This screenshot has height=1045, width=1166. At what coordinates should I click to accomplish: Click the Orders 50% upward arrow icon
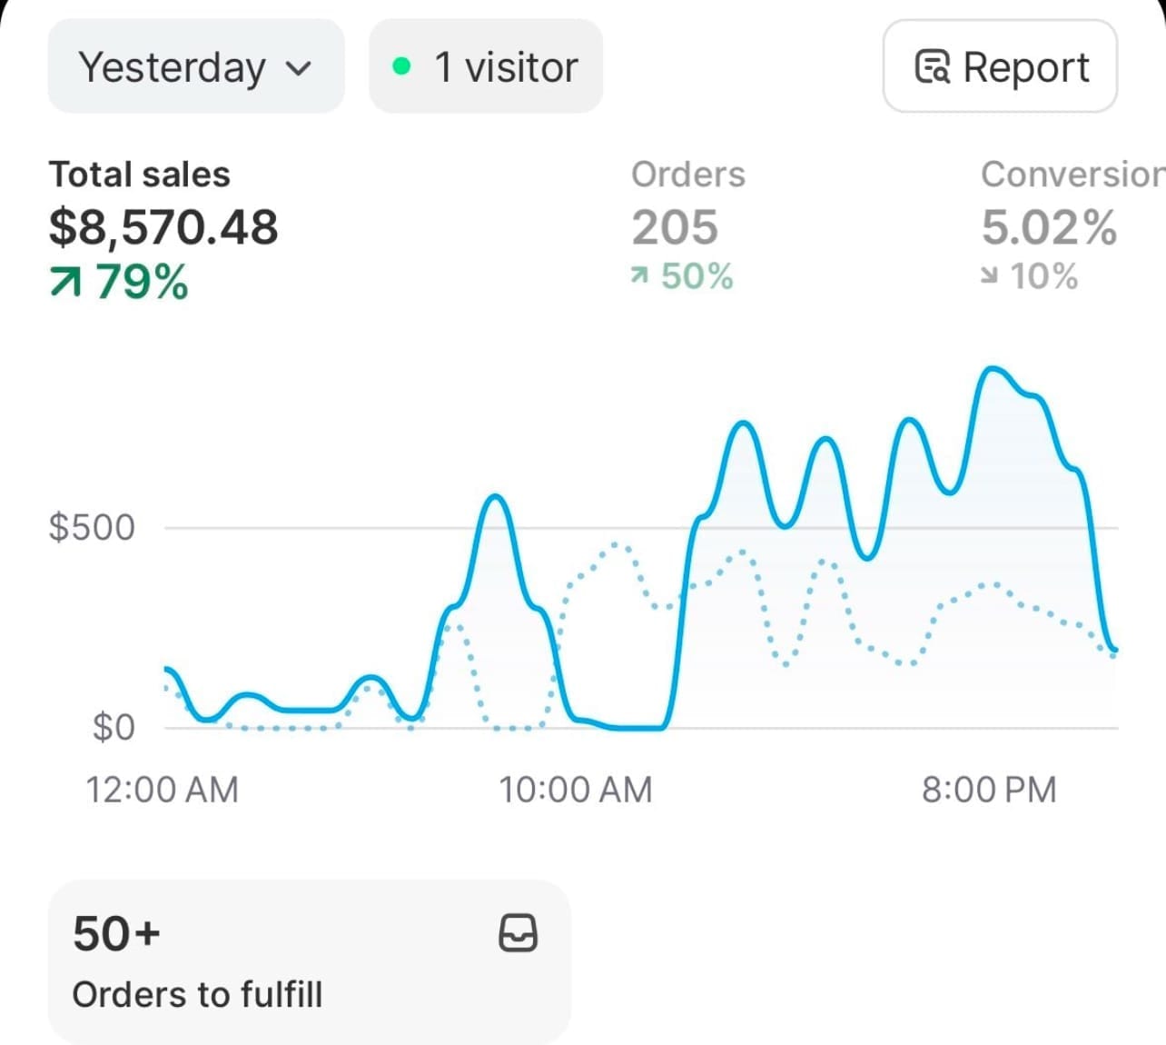click(640, 275)
